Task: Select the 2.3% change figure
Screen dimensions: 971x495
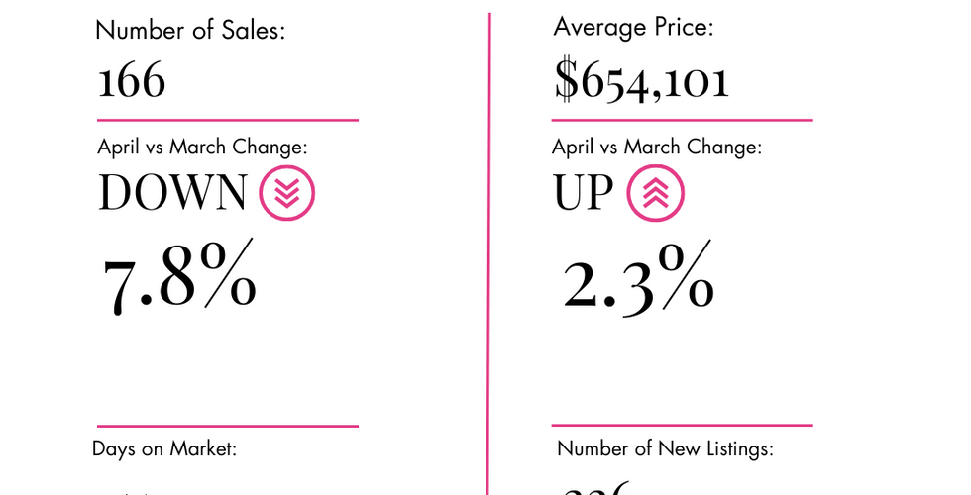Action: coord(638,279)
